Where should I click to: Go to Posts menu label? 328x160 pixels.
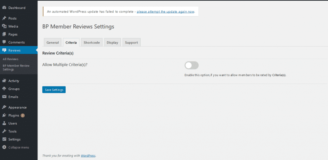[x=12, y=18]
